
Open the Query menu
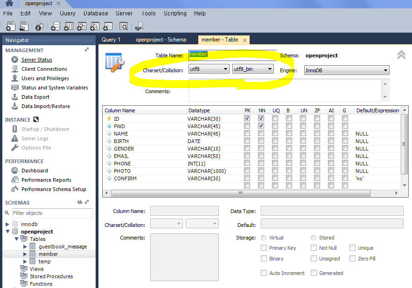tap(67, 13)
